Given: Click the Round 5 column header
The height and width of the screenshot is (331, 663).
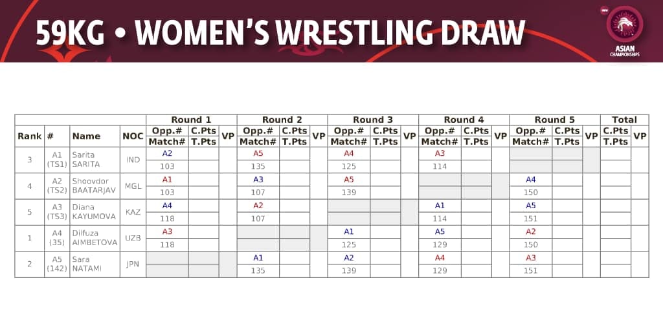Looking at the screenshot, I should pos(554,120).
